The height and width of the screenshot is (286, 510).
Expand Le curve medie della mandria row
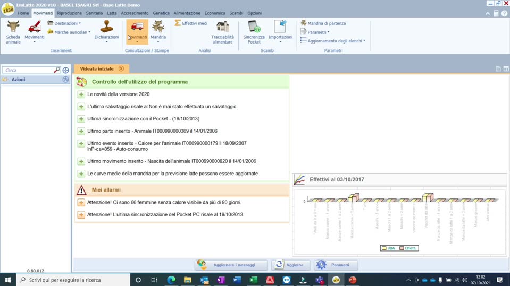81,174
